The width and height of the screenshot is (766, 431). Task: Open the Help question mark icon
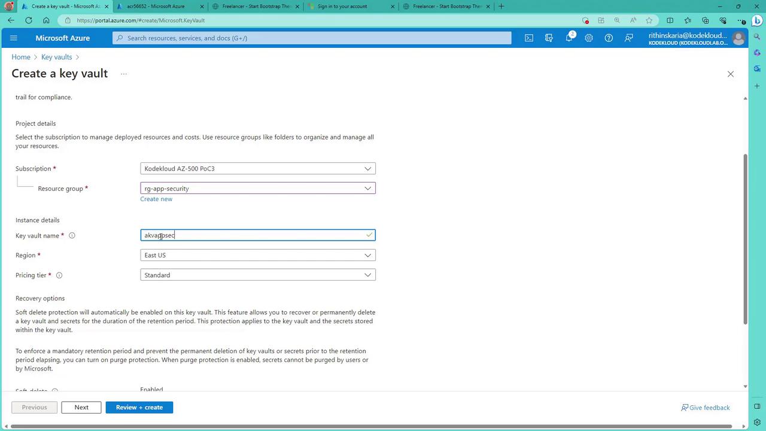[x=609, y=38]
